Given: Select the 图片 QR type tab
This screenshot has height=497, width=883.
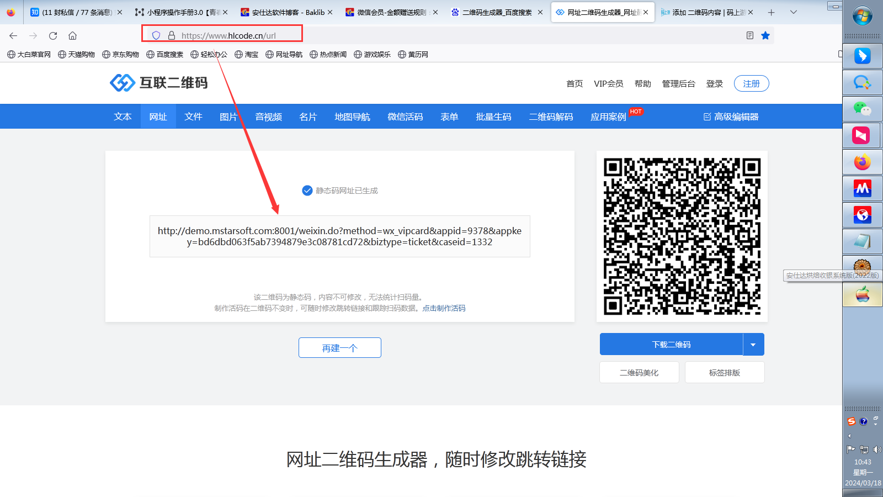Looking at the screenshot, I should tap(228, 117).
